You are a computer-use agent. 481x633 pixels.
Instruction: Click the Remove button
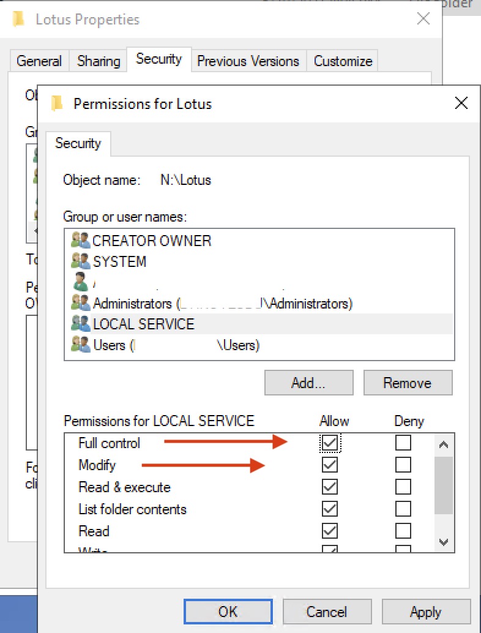point(408,383)
